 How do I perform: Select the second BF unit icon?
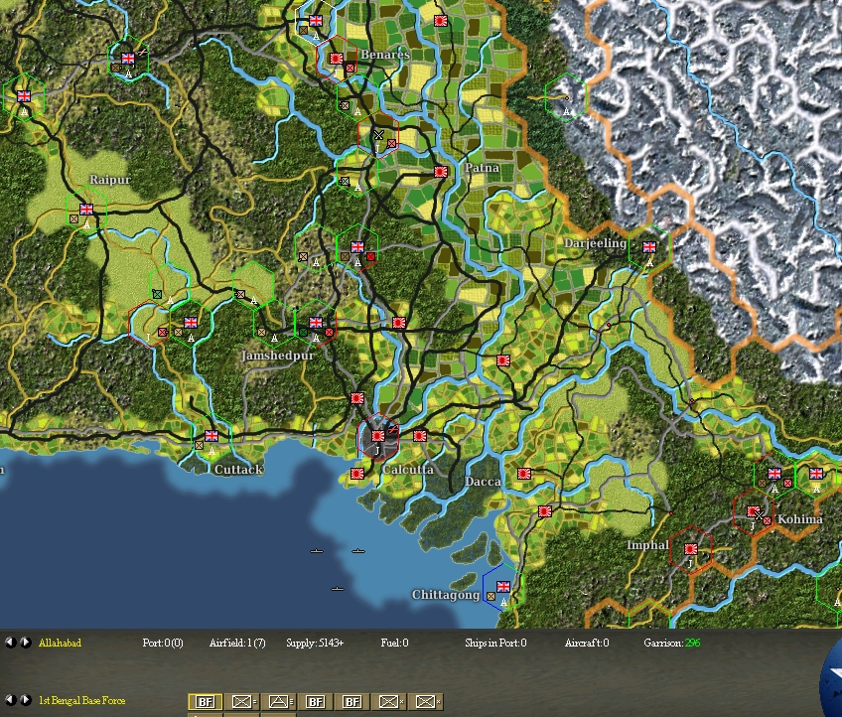pos(315,701)
